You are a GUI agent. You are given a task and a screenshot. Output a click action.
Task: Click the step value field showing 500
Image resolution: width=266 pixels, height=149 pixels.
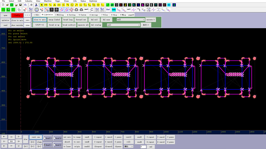[x=11, y=141]
